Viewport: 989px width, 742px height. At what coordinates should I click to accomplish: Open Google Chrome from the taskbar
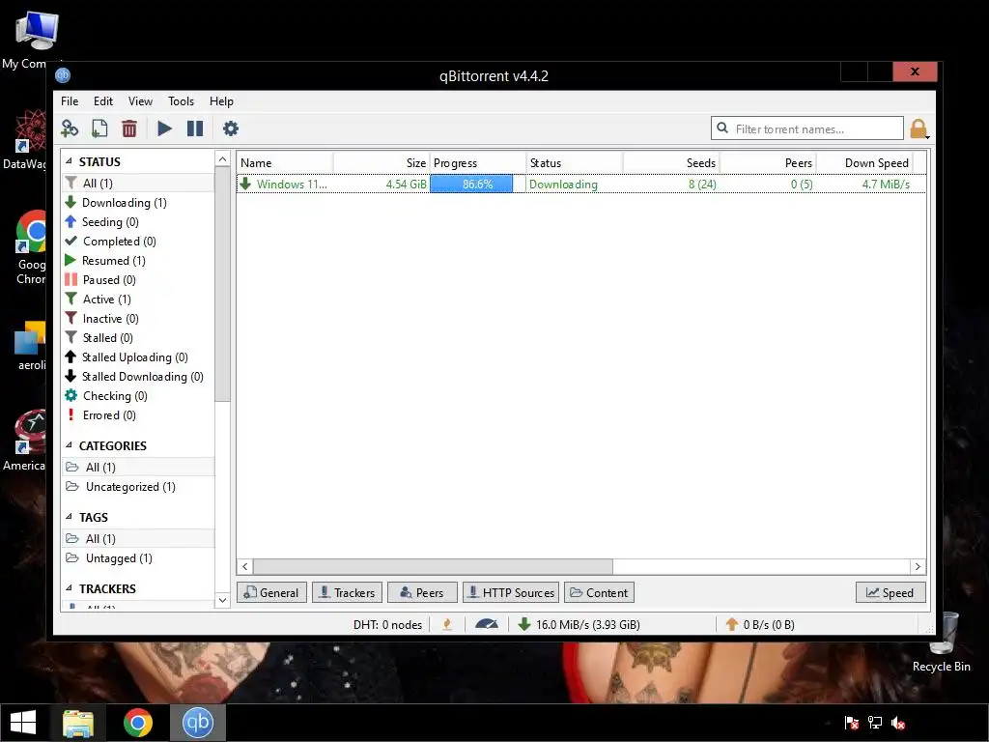click(137, 723)
